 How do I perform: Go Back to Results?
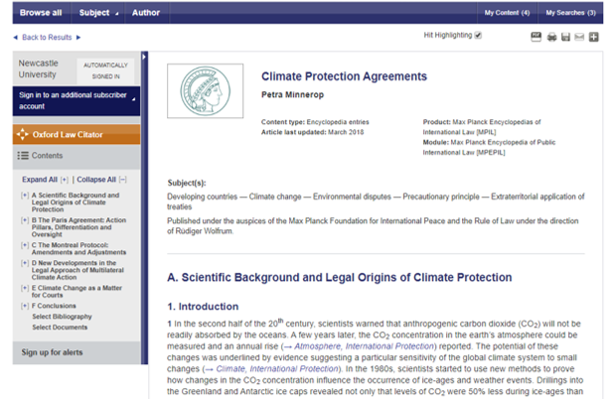[46, 38]
